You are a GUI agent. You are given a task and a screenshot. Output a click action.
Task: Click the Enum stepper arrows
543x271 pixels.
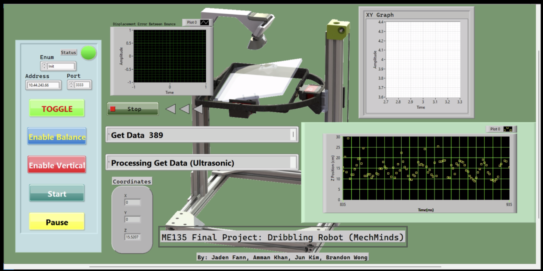click(x=44, y=66)
